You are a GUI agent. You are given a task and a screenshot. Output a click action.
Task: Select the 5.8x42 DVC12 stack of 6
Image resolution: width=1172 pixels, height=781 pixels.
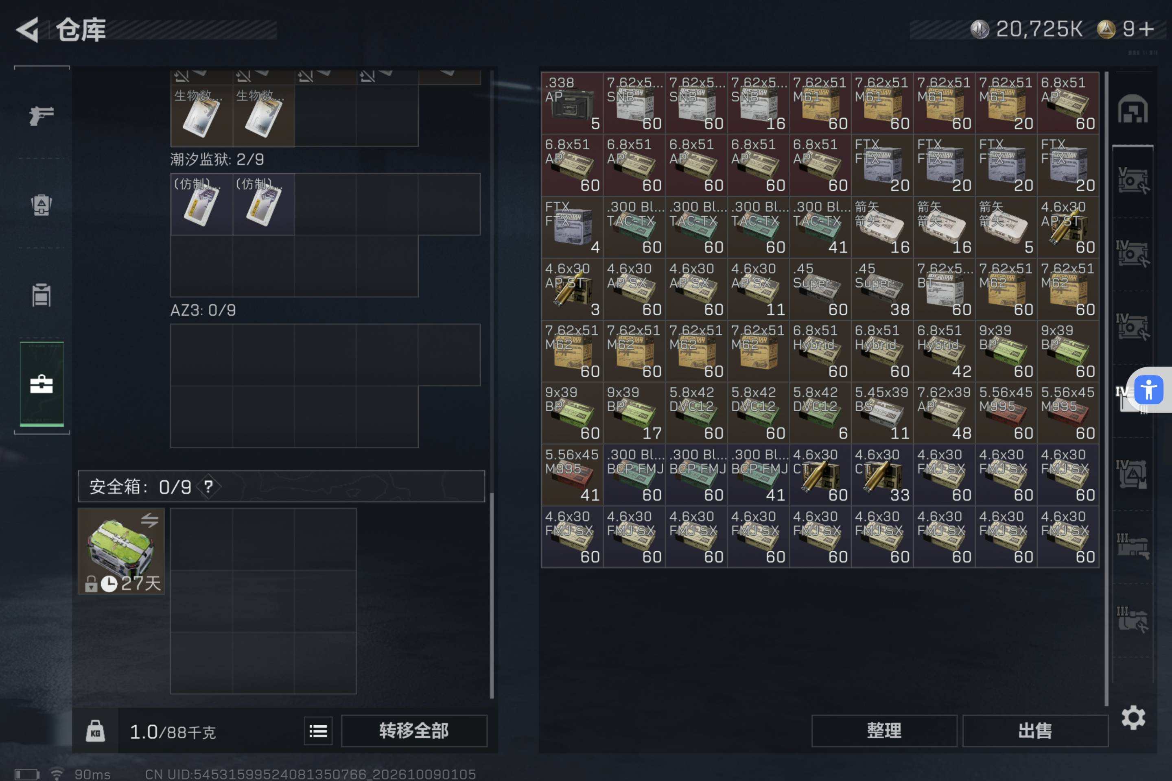[x=820, y=413]
